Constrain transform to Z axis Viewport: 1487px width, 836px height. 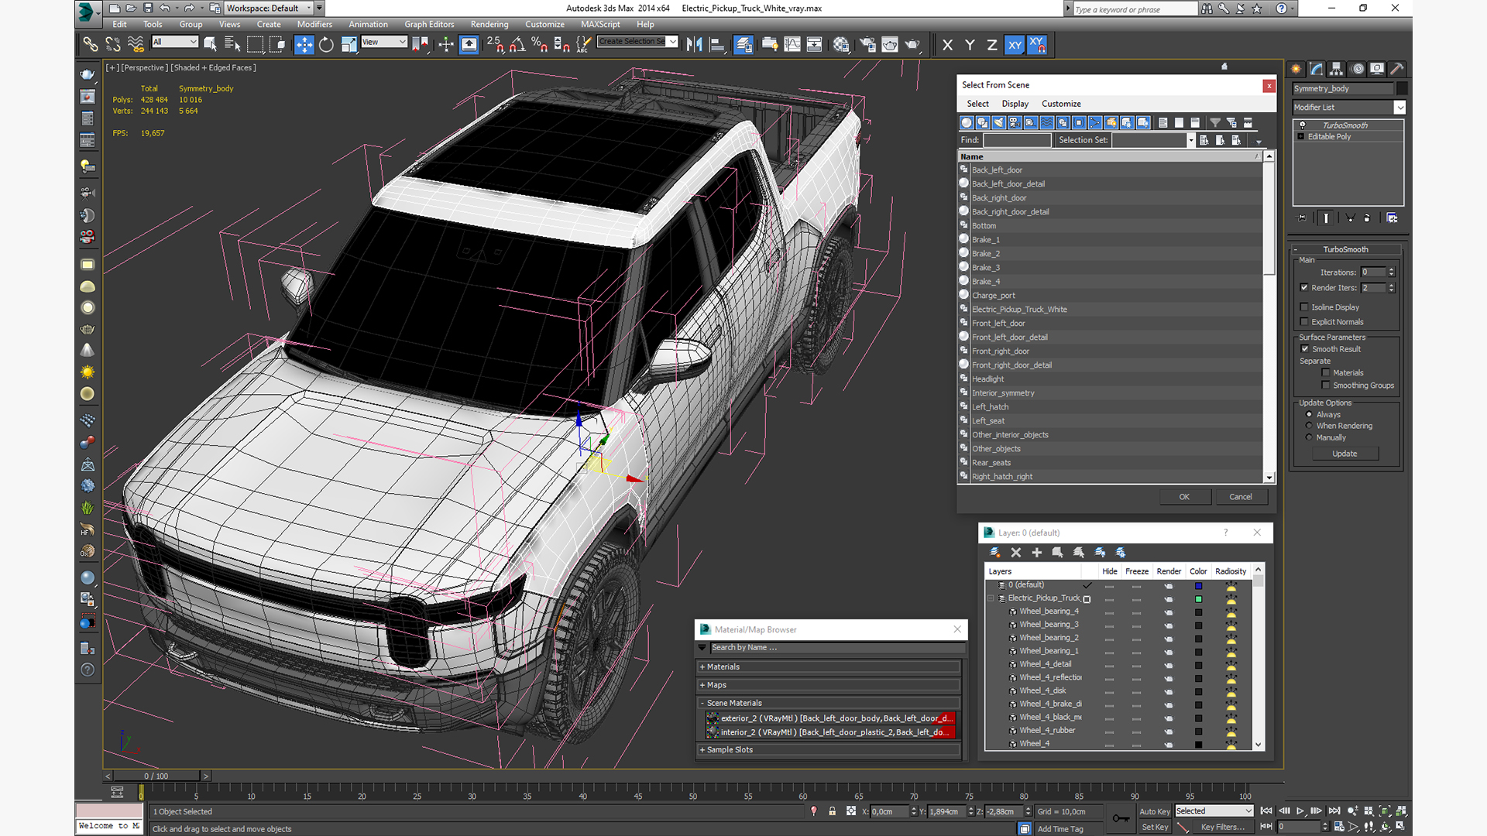[992, 45]
